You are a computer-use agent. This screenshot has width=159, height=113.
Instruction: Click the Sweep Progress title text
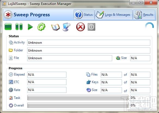(x=32, y=15)
